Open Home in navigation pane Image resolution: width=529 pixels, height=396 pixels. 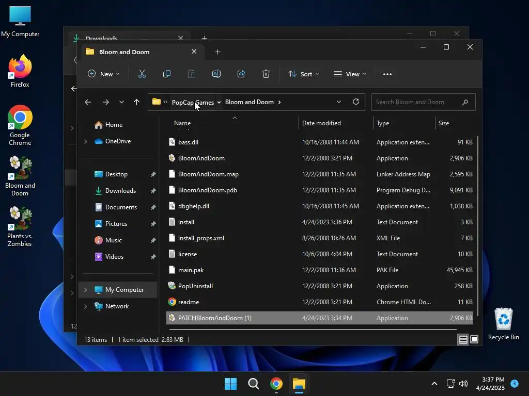tap(114, 125)
